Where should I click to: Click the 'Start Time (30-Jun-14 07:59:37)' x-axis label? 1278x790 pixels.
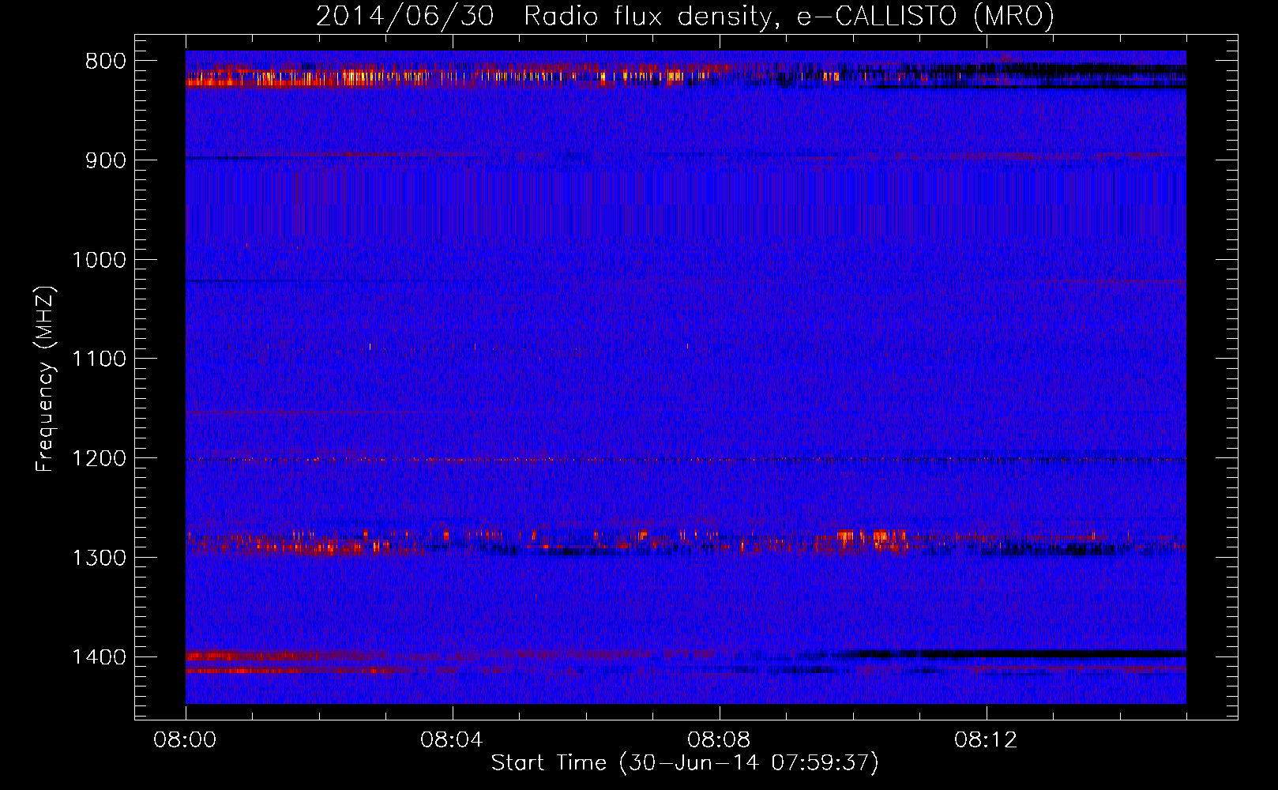(685, 762)
